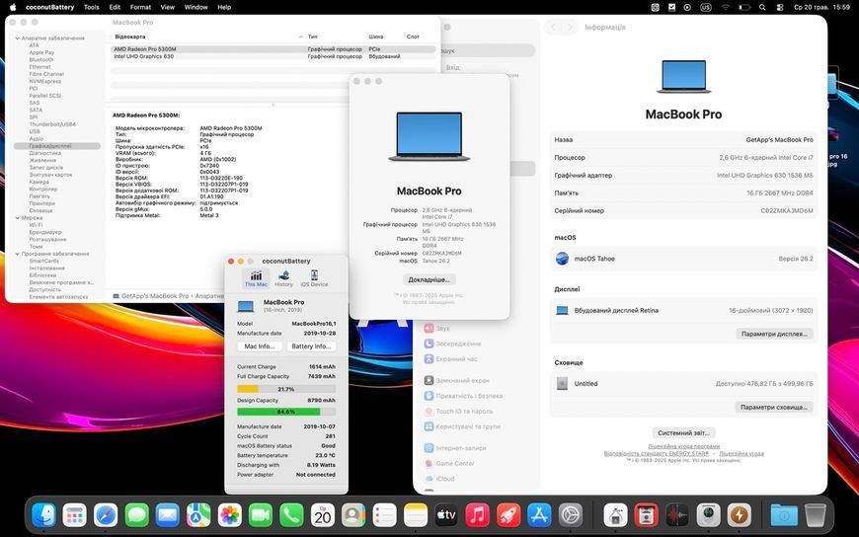The width and height of the screenshot is (859, 537).
Task: Collapse the Мережа tree section
Action: click(x=18, y=218)
